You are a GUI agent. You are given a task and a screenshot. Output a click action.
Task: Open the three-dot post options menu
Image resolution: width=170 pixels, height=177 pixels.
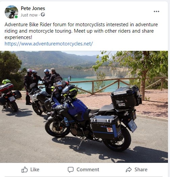[157, 11]
